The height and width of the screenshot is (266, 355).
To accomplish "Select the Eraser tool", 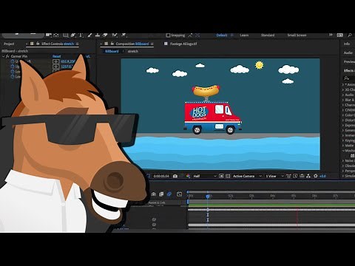I will coord(105,35).
